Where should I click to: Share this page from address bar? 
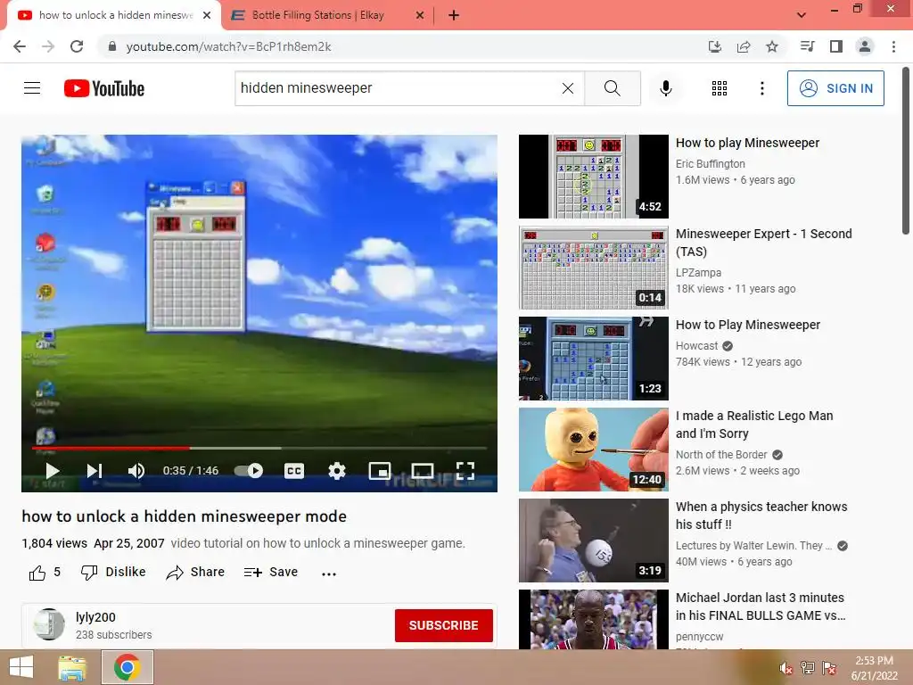tap(743, 46)
